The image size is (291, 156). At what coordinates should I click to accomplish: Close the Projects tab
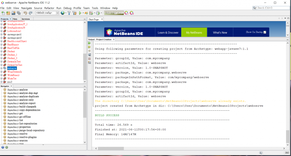pyautogui.click(x=10, y=19)
